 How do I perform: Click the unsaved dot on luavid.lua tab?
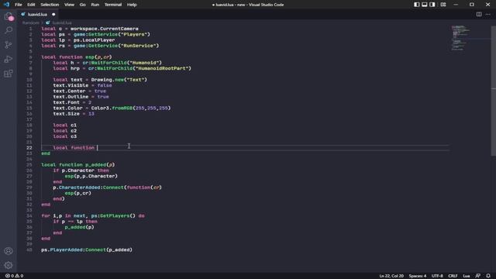coord(53,15)
